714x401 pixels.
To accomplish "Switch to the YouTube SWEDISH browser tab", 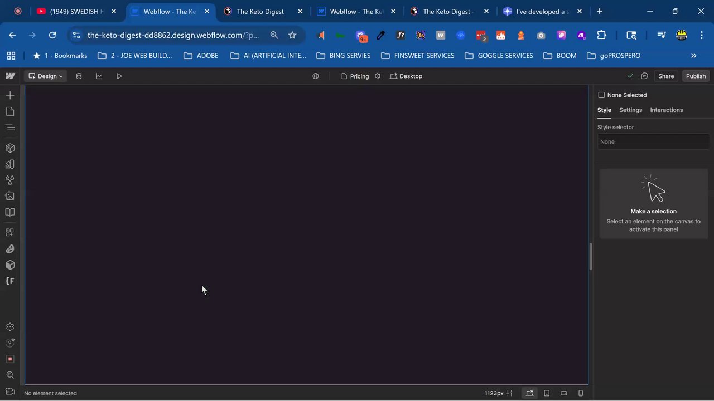I will click(77, 11).
